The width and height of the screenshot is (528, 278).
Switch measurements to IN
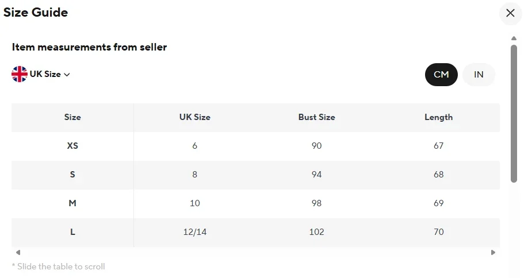click(479, 75)
